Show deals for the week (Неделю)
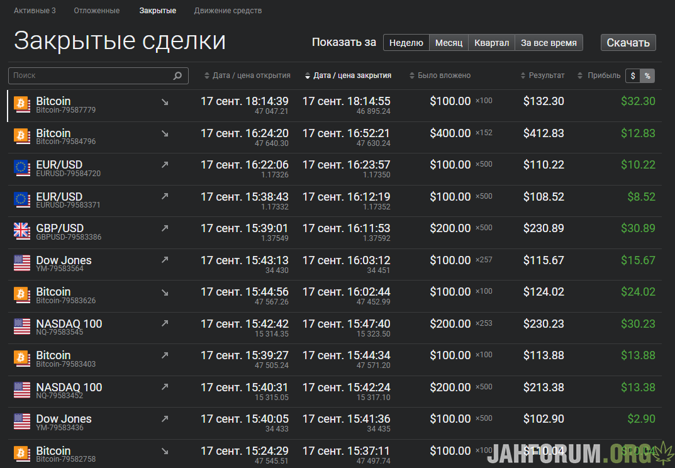The width and height of the screenshot is (675, 468). coord(406,43)
